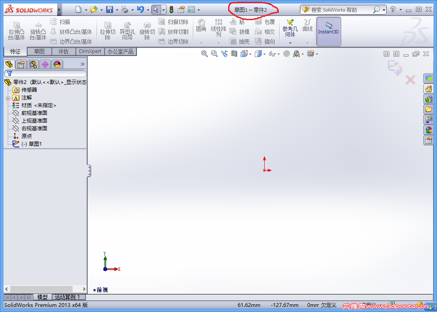The height and width of the screenshot is (312, 437).
Task: Click the Intersect (相交) tool
Action: click(265, 32)
